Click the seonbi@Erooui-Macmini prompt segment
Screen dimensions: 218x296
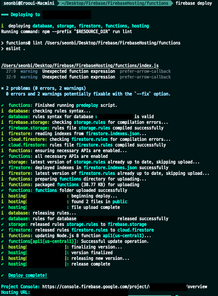click(29, 3)
